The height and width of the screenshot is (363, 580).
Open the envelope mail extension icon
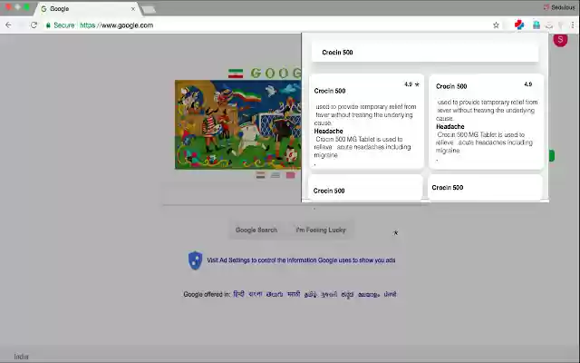549,25
